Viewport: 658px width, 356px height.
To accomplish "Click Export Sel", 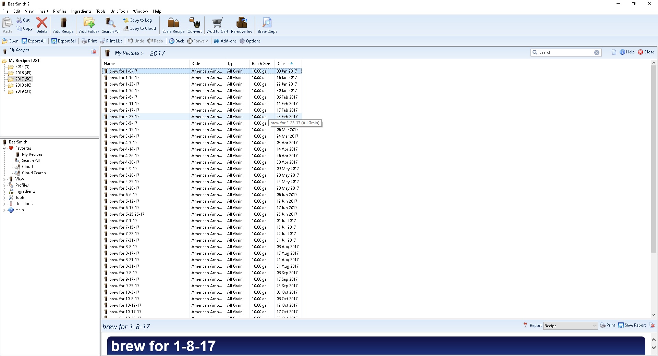I will pyautogui.click(x=64, y=41).
